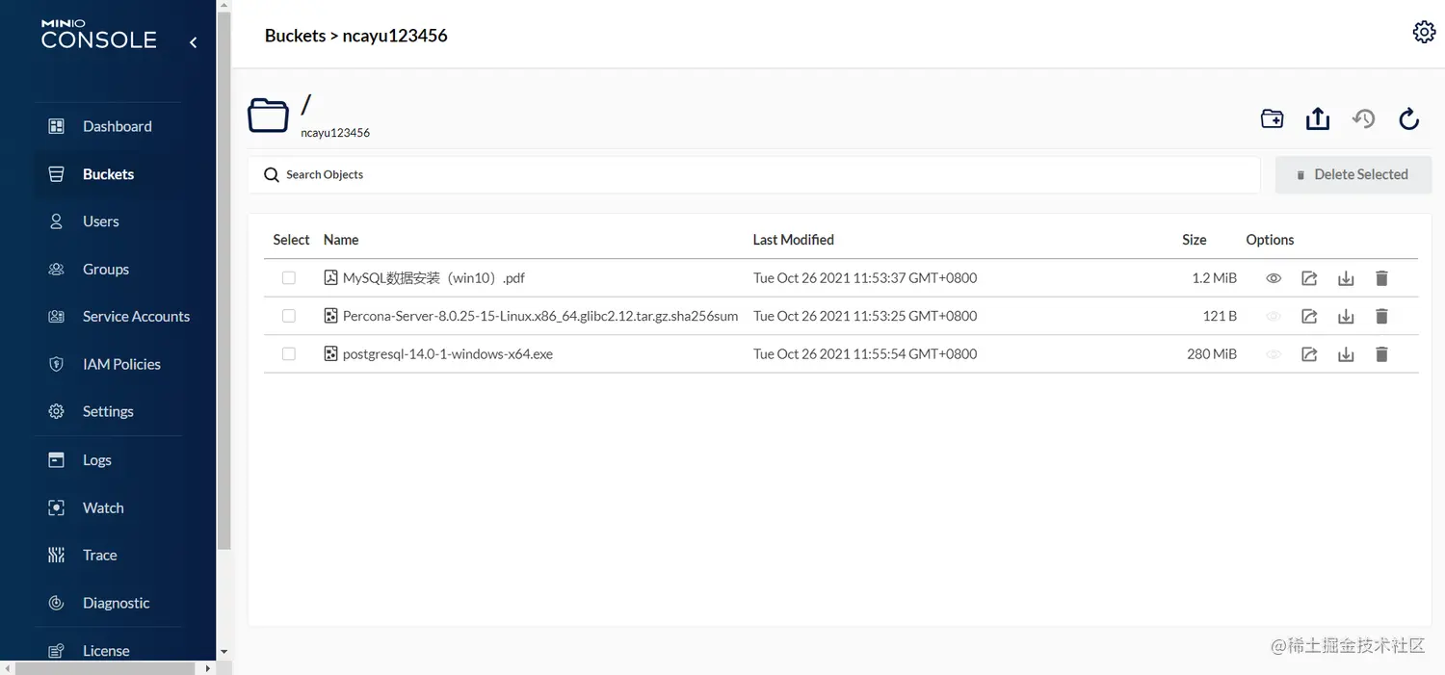Open the Settings sidebar item
The image size is (1445, 675).
point(108,411)
